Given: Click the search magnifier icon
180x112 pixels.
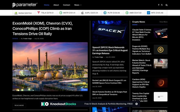Looking at the screenshot, I should point(166,5).
